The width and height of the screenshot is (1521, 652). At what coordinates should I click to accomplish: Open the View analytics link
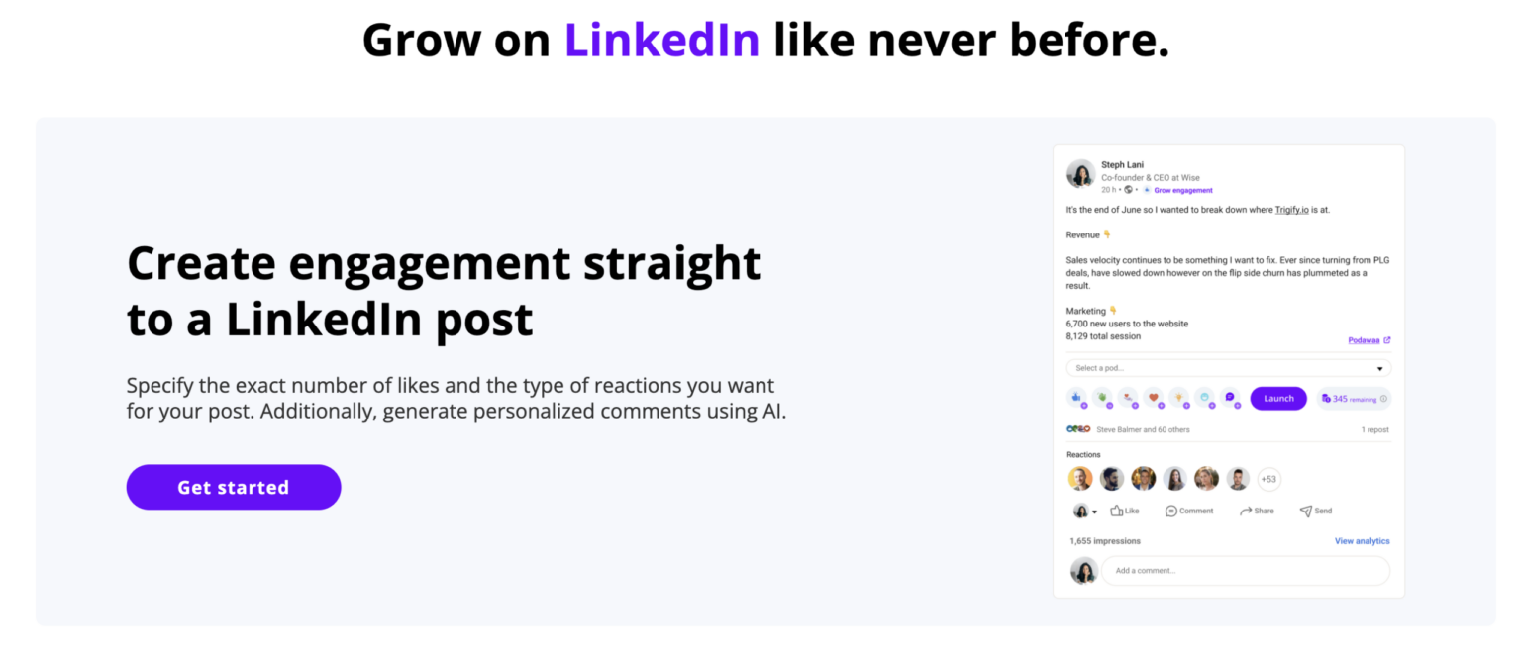click(1362, 540)
